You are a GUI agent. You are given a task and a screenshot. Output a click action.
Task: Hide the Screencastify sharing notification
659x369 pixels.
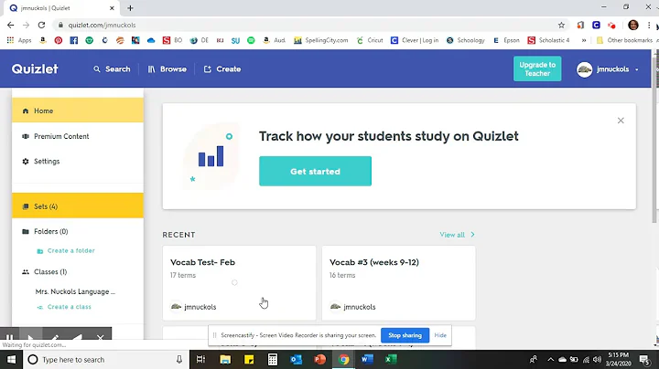tap(440, 335)
